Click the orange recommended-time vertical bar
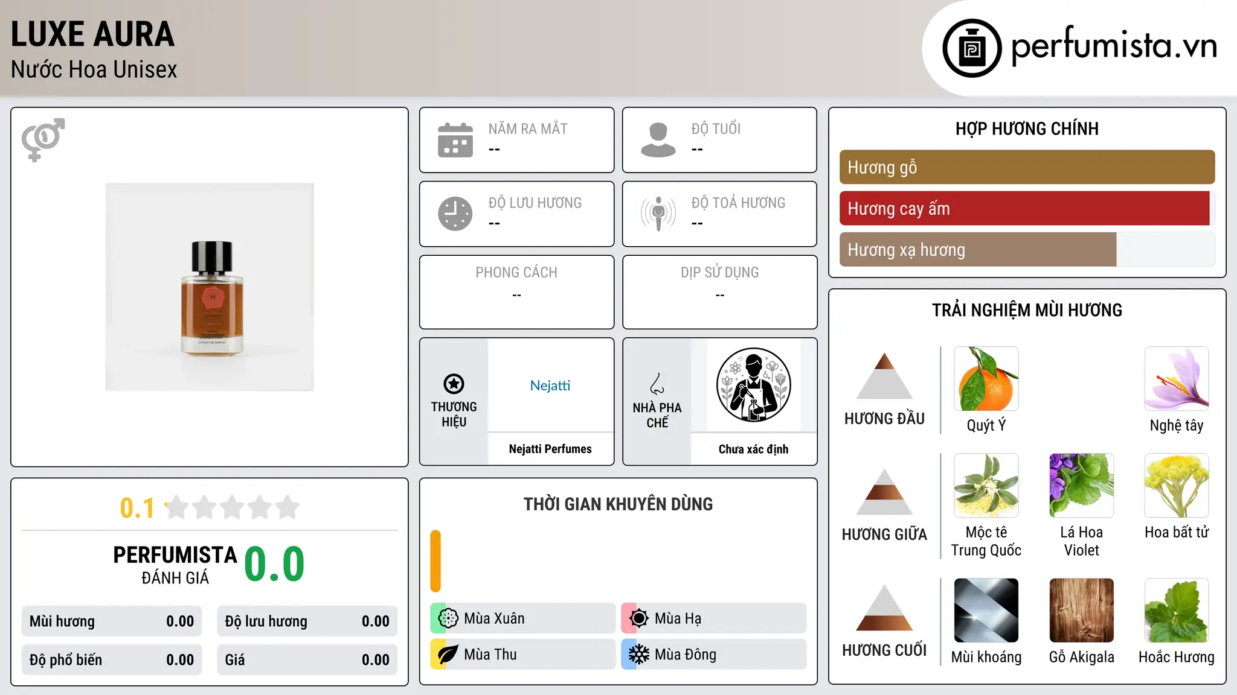Image resolution: width=1237 pixels, height=695 pixels. tap(435, 561)
